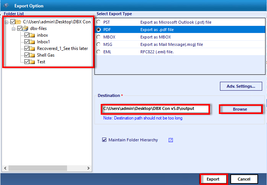The height and width of the screenshot is (185, 267).
Task: Click the Recovered_1_See this later folder icon
Action: 32,48
